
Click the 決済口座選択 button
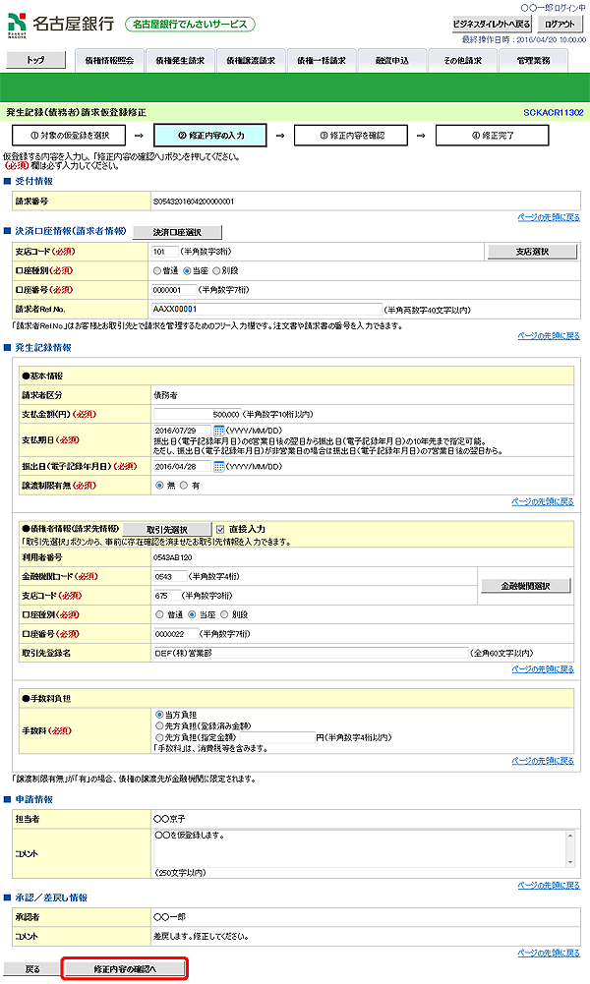178,232
